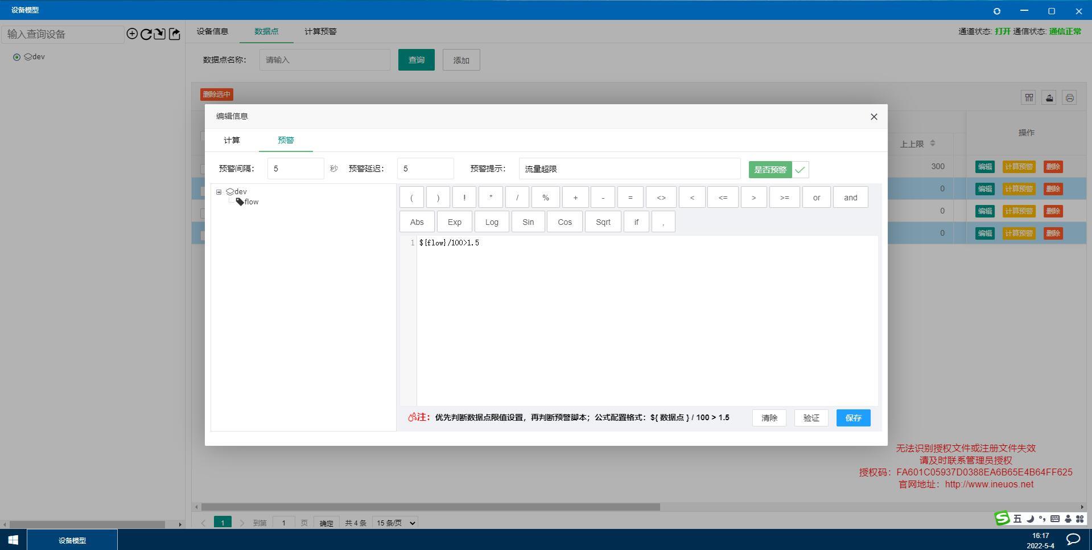The image size is (1092, 550).
Task: Insert the ! not operator
Action: (x=464, y=198)
